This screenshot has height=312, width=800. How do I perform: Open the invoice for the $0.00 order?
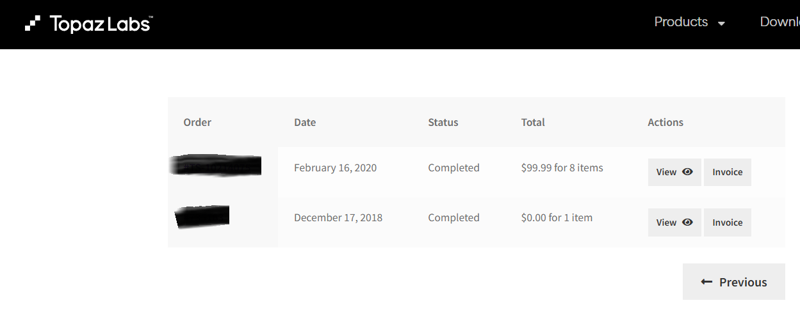click(x=728, y=222)
